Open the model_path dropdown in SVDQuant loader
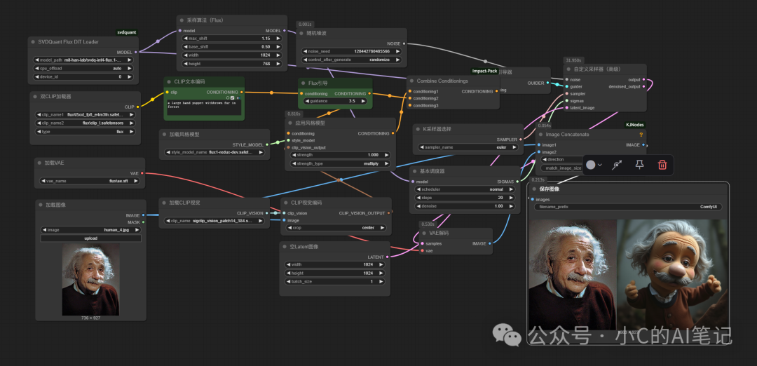Viewport: 757px width, 366px height. click(83, 60)
